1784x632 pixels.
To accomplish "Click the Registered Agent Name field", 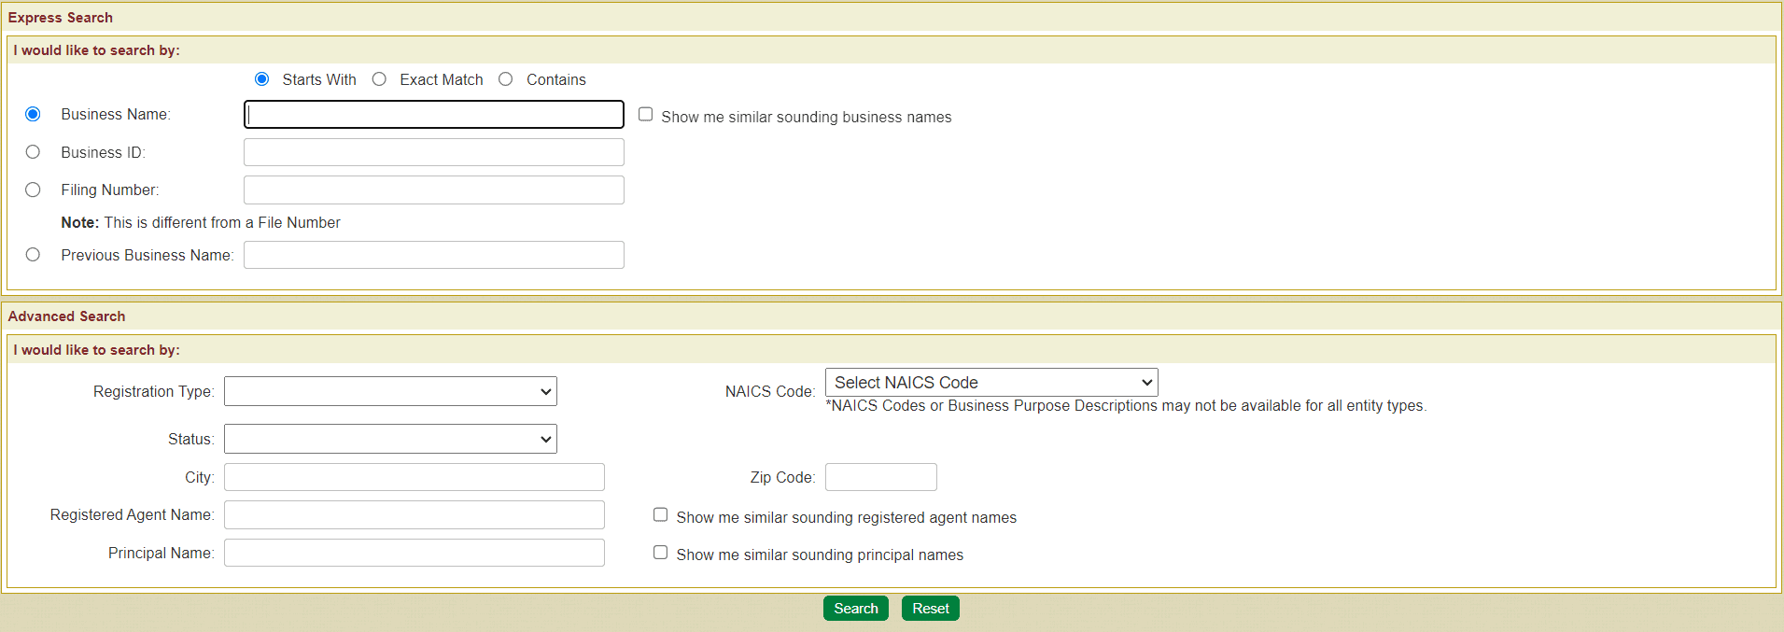I will click(x=414, y=515).
